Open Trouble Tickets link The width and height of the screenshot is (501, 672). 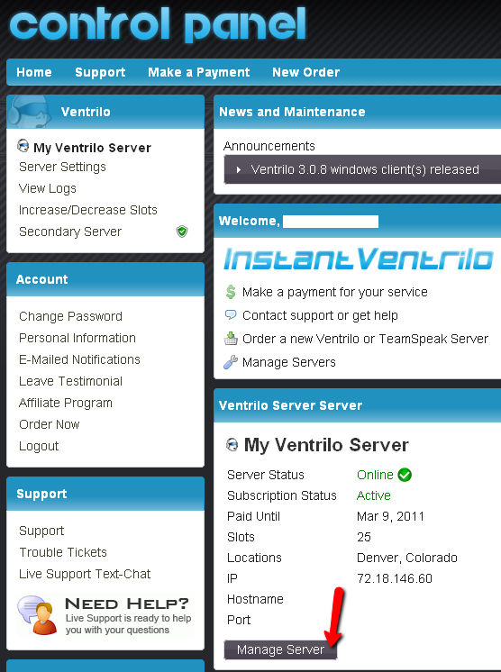63,552
